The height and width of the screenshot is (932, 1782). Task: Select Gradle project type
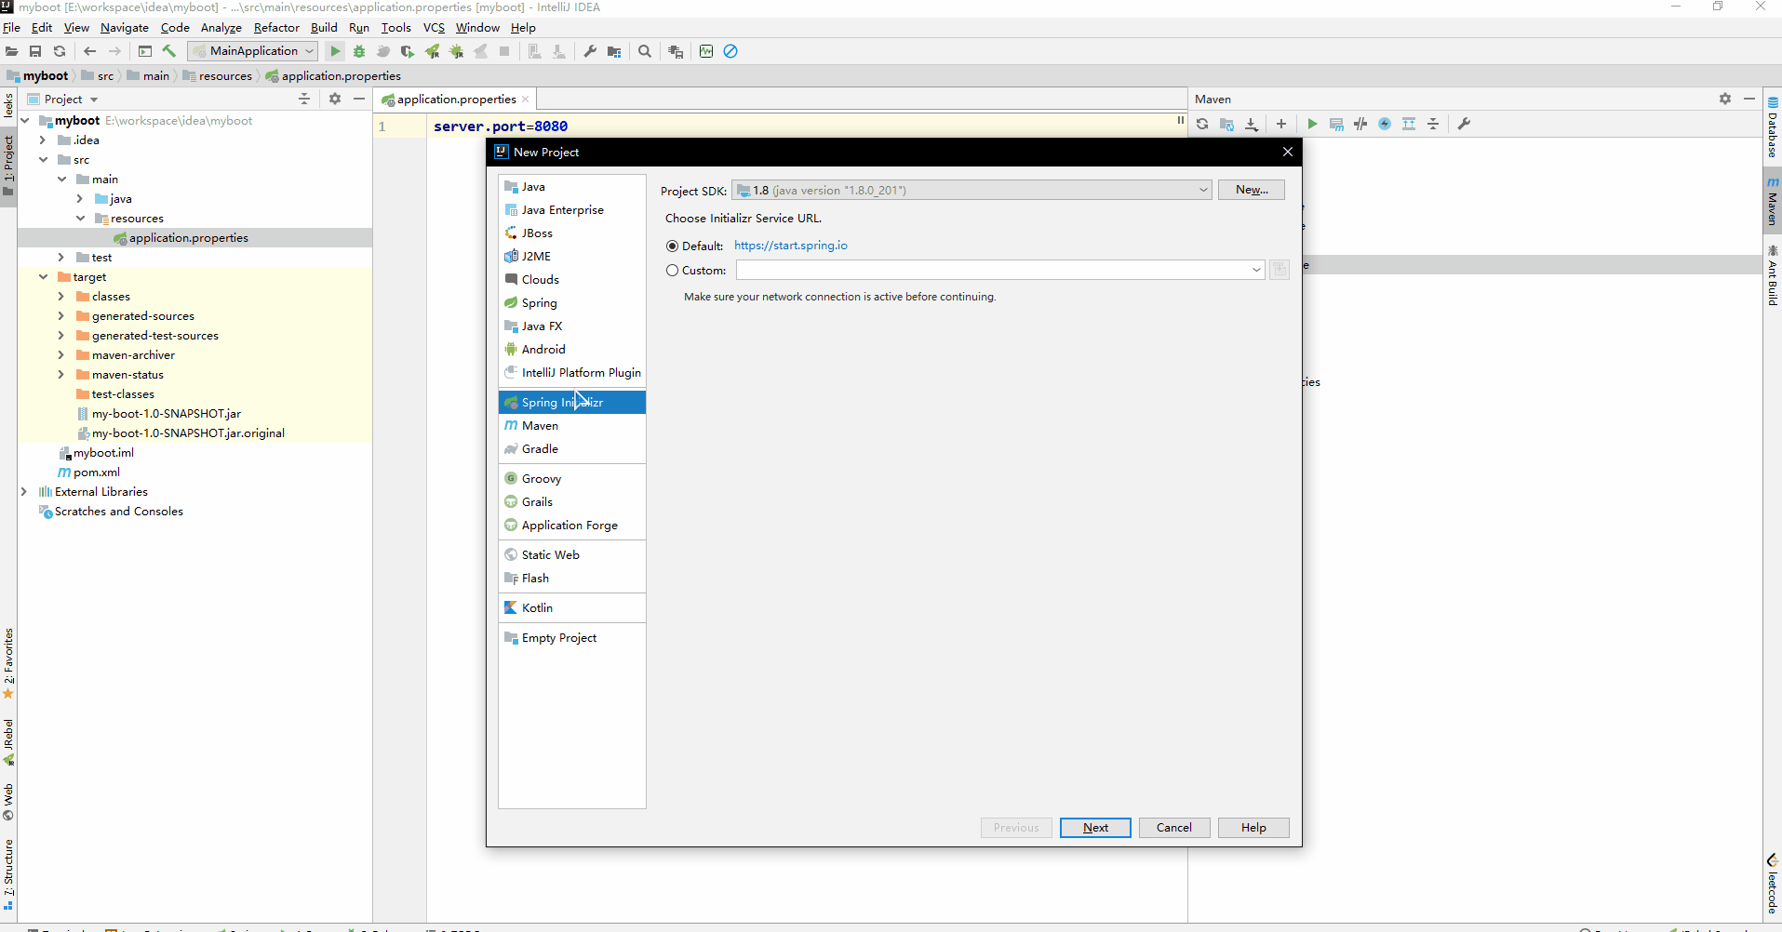(x=572, y=449)
